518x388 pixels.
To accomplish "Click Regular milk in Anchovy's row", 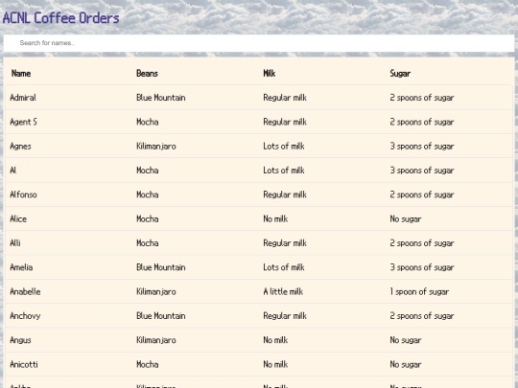I will tap(285, 316).
